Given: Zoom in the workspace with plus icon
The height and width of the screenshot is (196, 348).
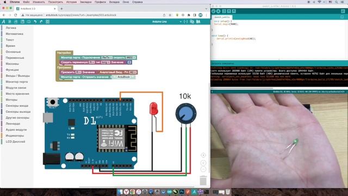Looking at the screenshot, I should tap(203, 163).
